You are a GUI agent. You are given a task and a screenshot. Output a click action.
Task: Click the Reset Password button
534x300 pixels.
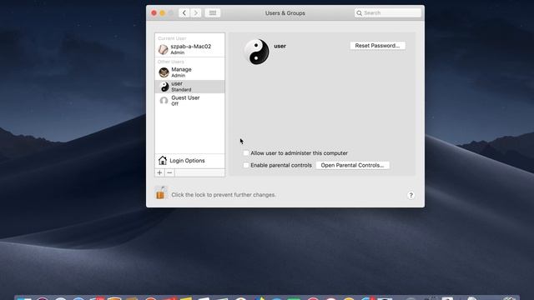377,46
